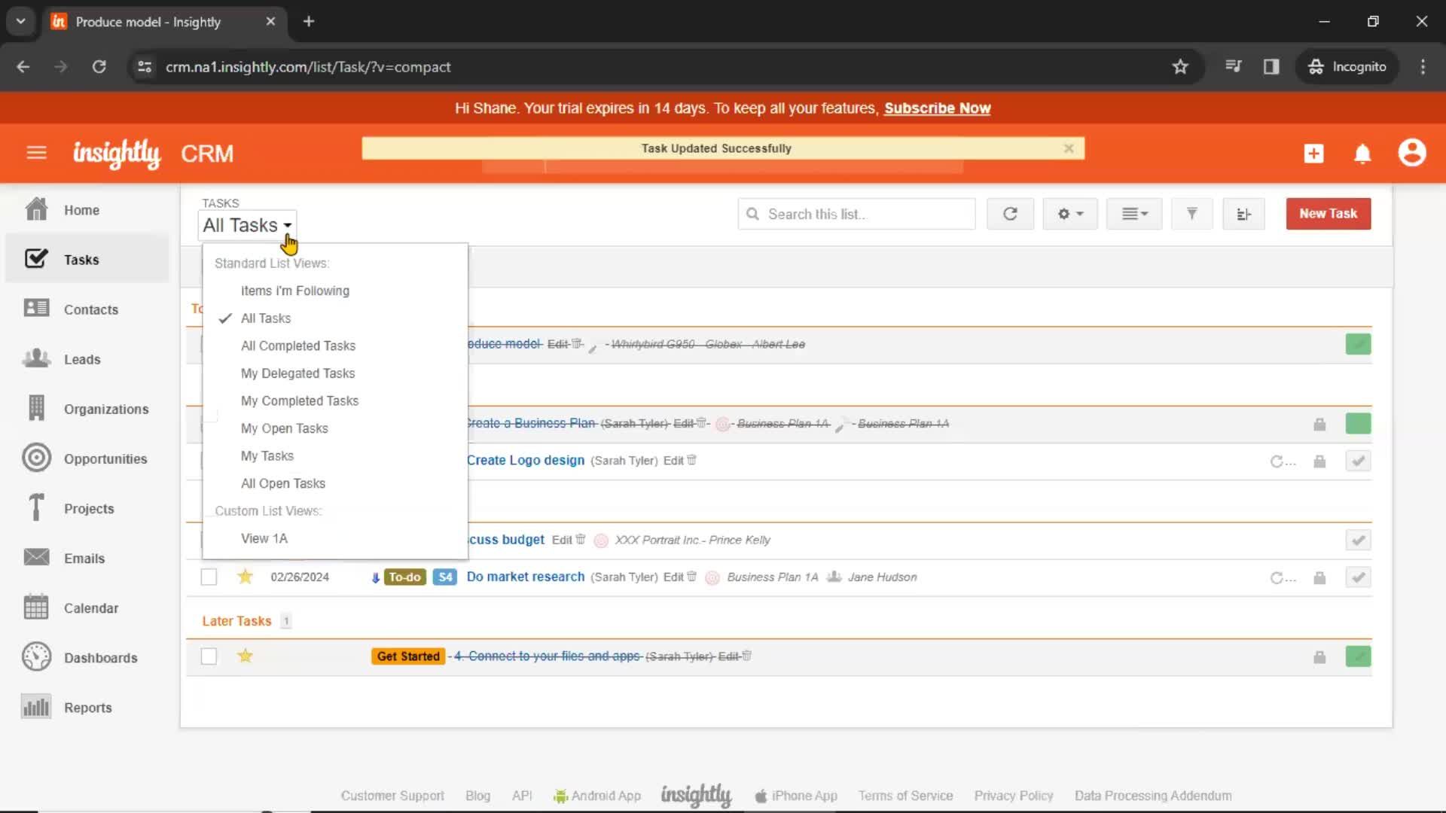Click the sort icon for task list
1446x813 pixels.
[1243, 214]
